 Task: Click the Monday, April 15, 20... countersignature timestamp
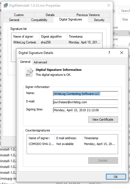[100, 144]
